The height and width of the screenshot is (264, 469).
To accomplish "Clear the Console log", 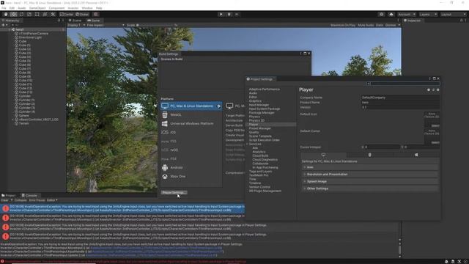I will (4, 200).
